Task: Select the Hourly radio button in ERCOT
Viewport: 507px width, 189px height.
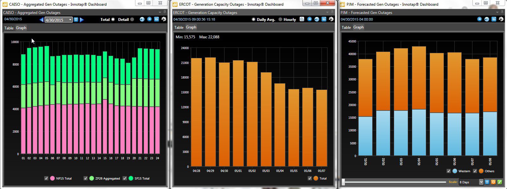Action: [280, 19]
